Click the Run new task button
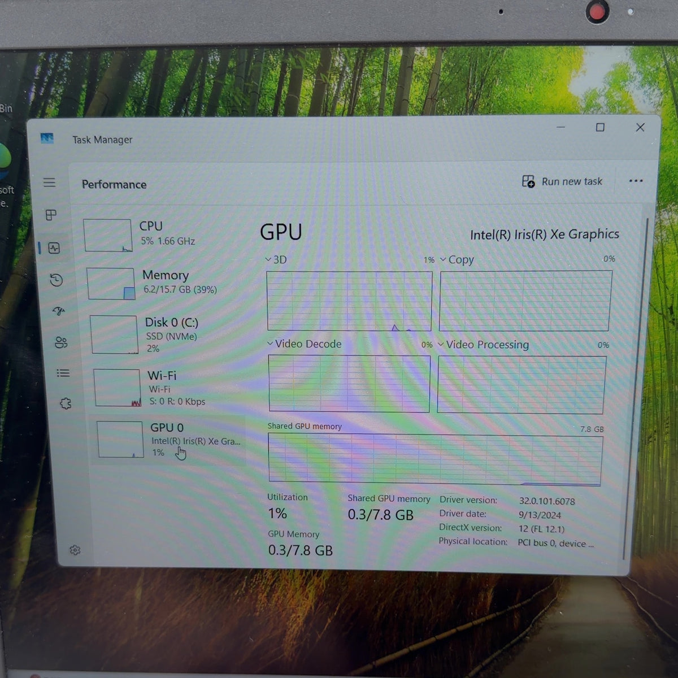Screen dimensions: 678x678 pyautogui.click(x=562, y=181)
